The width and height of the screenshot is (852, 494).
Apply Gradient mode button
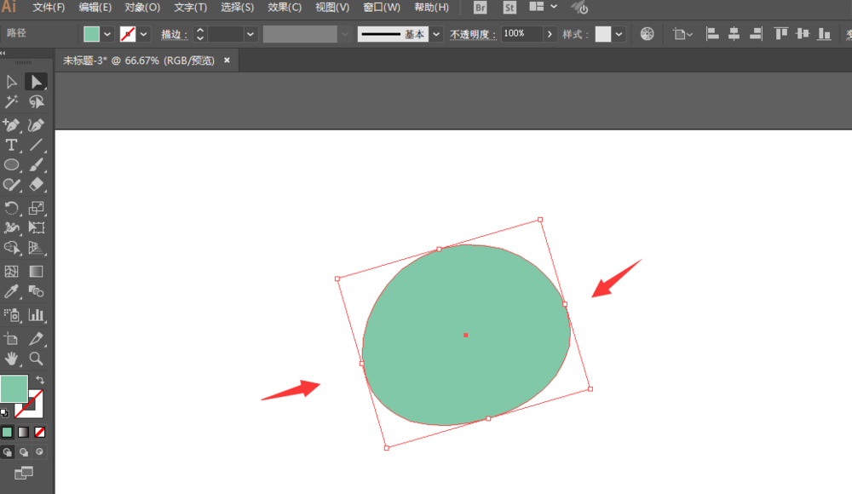[x=23, y=432]
